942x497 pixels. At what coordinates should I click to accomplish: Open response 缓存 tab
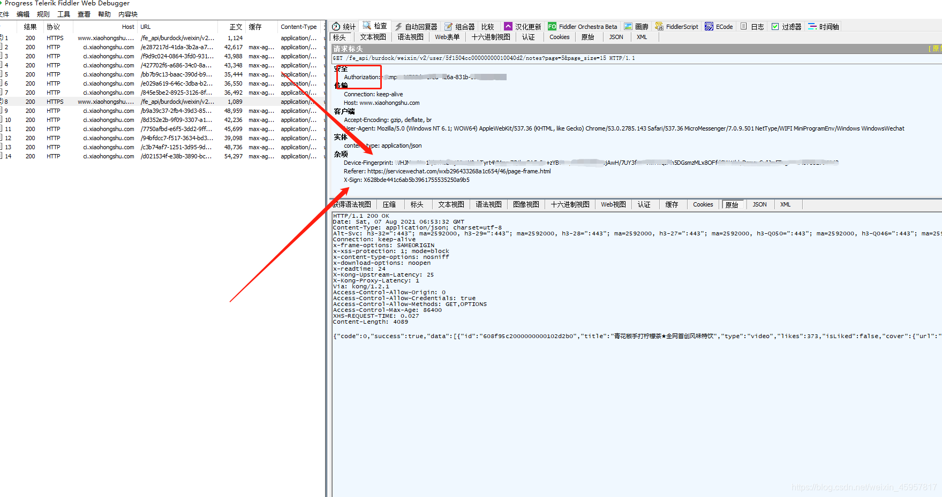coord(672,204)
